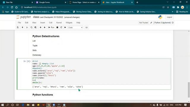Image resolution: width=190 pixels, height=107 pixels.
Task: Show hidden system tray icons
Action: pyautogui.click(x=151, y=105)
